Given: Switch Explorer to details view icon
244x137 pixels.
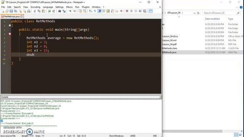Looking at the screenshot, I should tap(236, 135).
